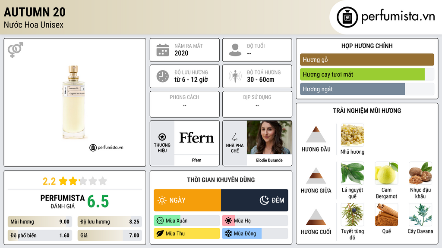442x248 pixels.
Task: Click the Hợp hương chính heading
Action: (x=367, y=46)
